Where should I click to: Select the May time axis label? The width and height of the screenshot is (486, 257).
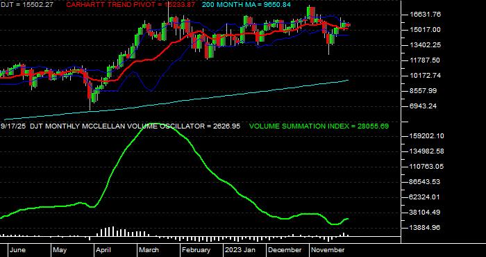pyautogui.click(x=60, y=250)
